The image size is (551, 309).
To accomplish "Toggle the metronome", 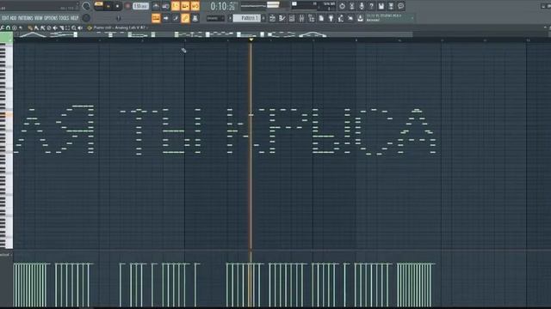I will click(x=156, y=6).
